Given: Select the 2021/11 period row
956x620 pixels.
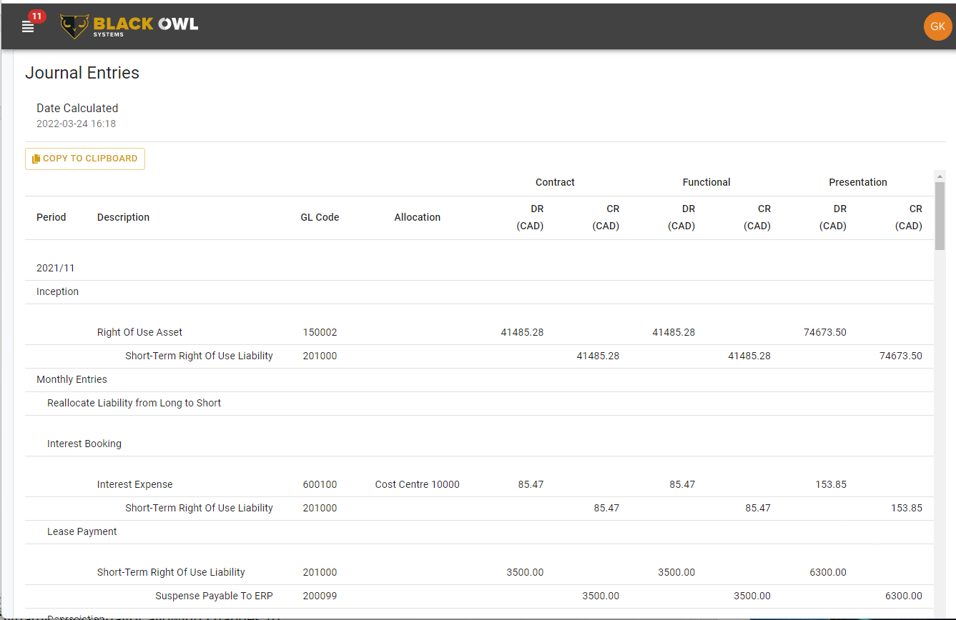Looking at the screenshot, I should click(56, 268).
